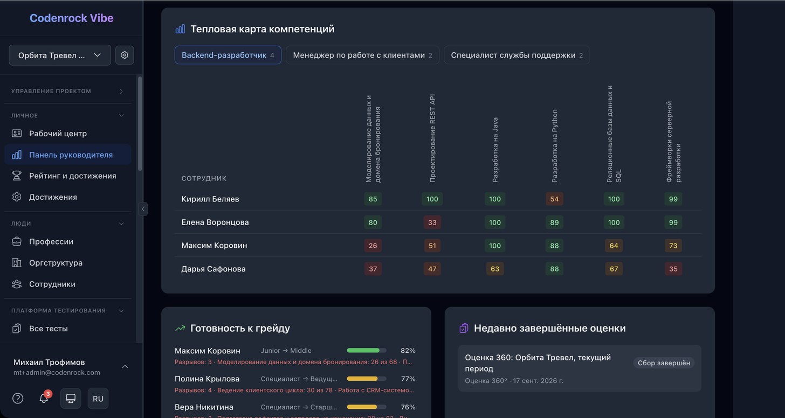Switch language with the RU button
Image resolution: width=785 pixels, height=418 pixels.
click(x=98, y=399)
